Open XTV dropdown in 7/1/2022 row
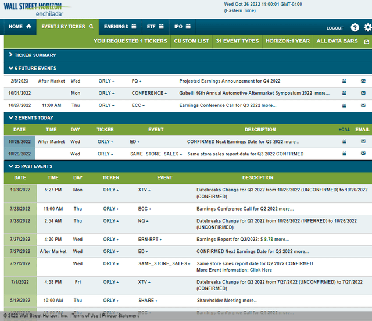The image size is (372, 321). 144,282
